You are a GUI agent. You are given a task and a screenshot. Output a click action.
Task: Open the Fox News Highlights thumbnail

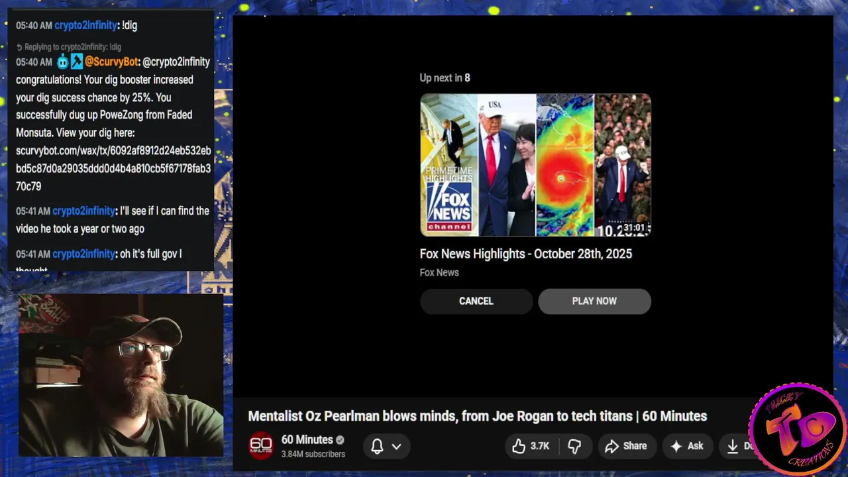[535, 165]
